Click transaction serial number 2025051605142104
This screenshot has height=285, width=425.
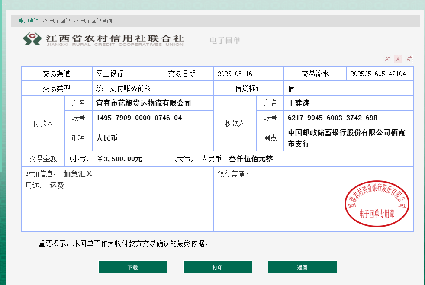(378, 74)
